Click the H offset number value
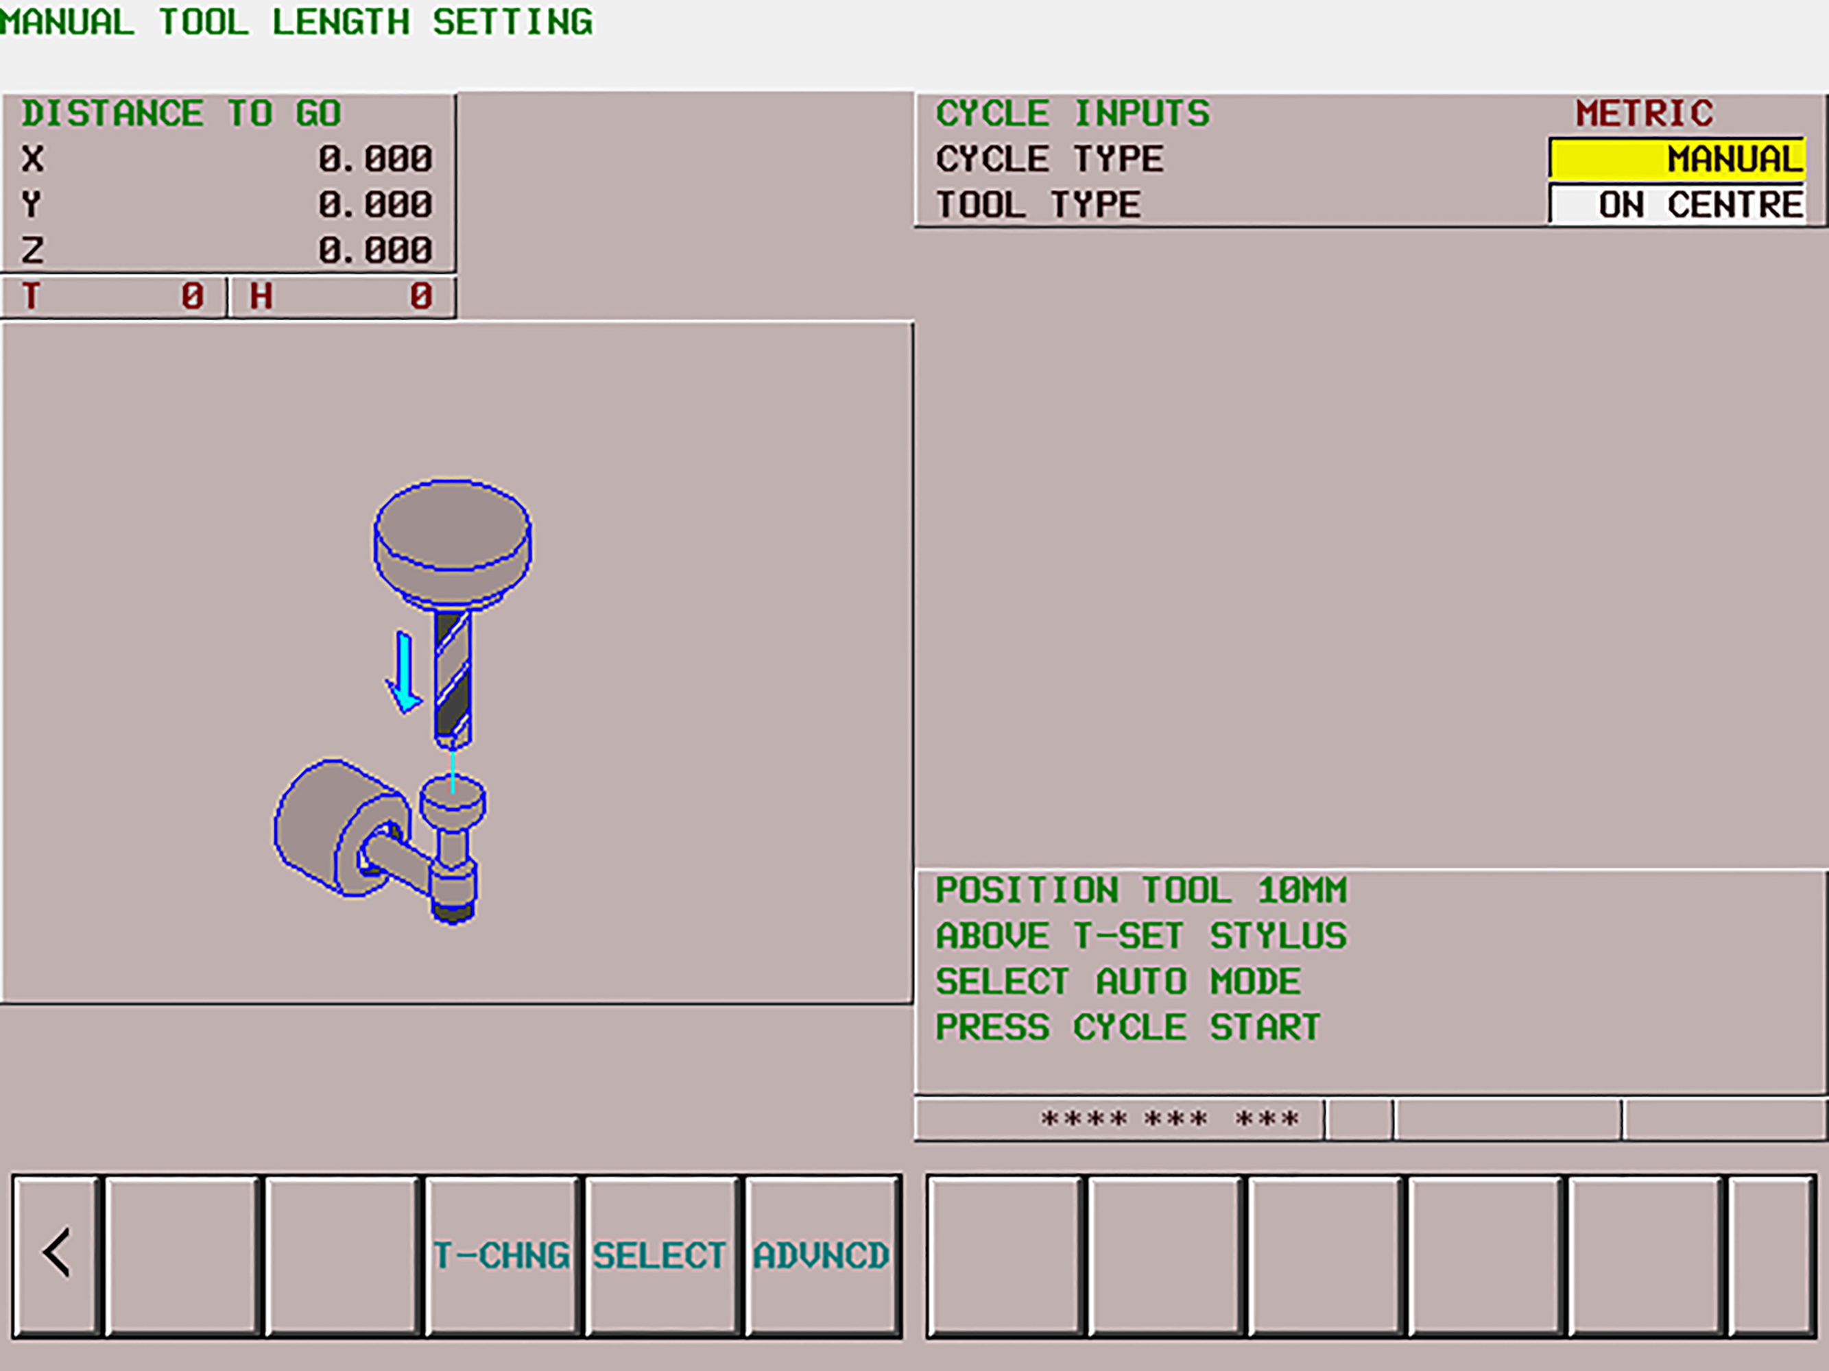The image size is (1829, 1371). tap(421, 296)
